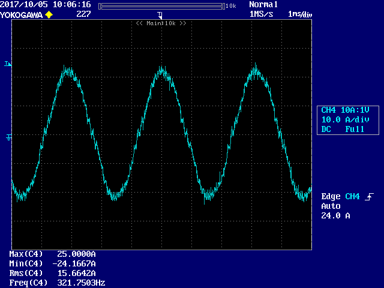Click the trigger level T marker at left

(x=8, y=64)
